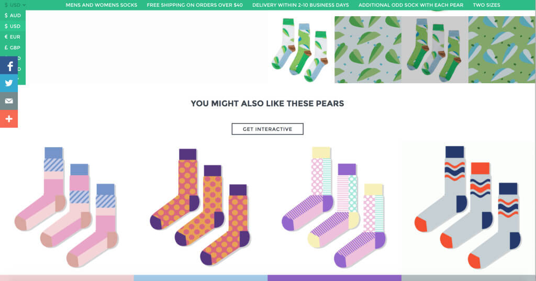
Task: Click the pink color bar at bottom
Action: tap(67, 278)
